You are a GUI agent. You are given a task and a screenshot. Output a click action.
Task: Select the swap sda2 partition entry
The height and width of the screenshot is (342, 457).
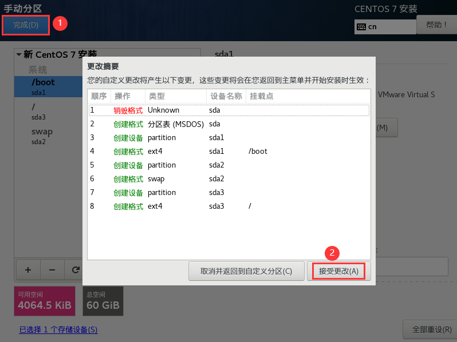(48, 136)
